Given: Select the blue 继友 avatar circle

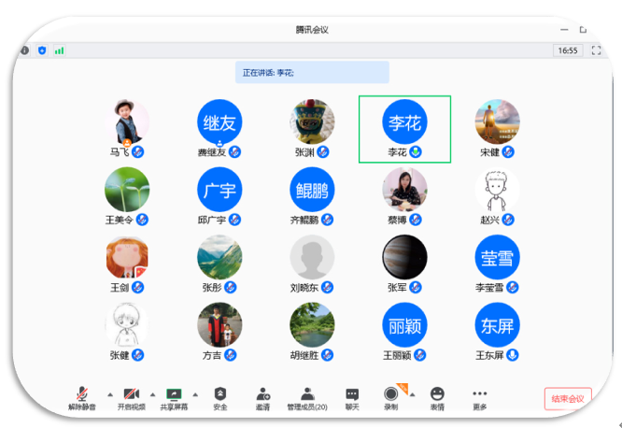Looking at the screenshot, I should (x=219, y=121).
